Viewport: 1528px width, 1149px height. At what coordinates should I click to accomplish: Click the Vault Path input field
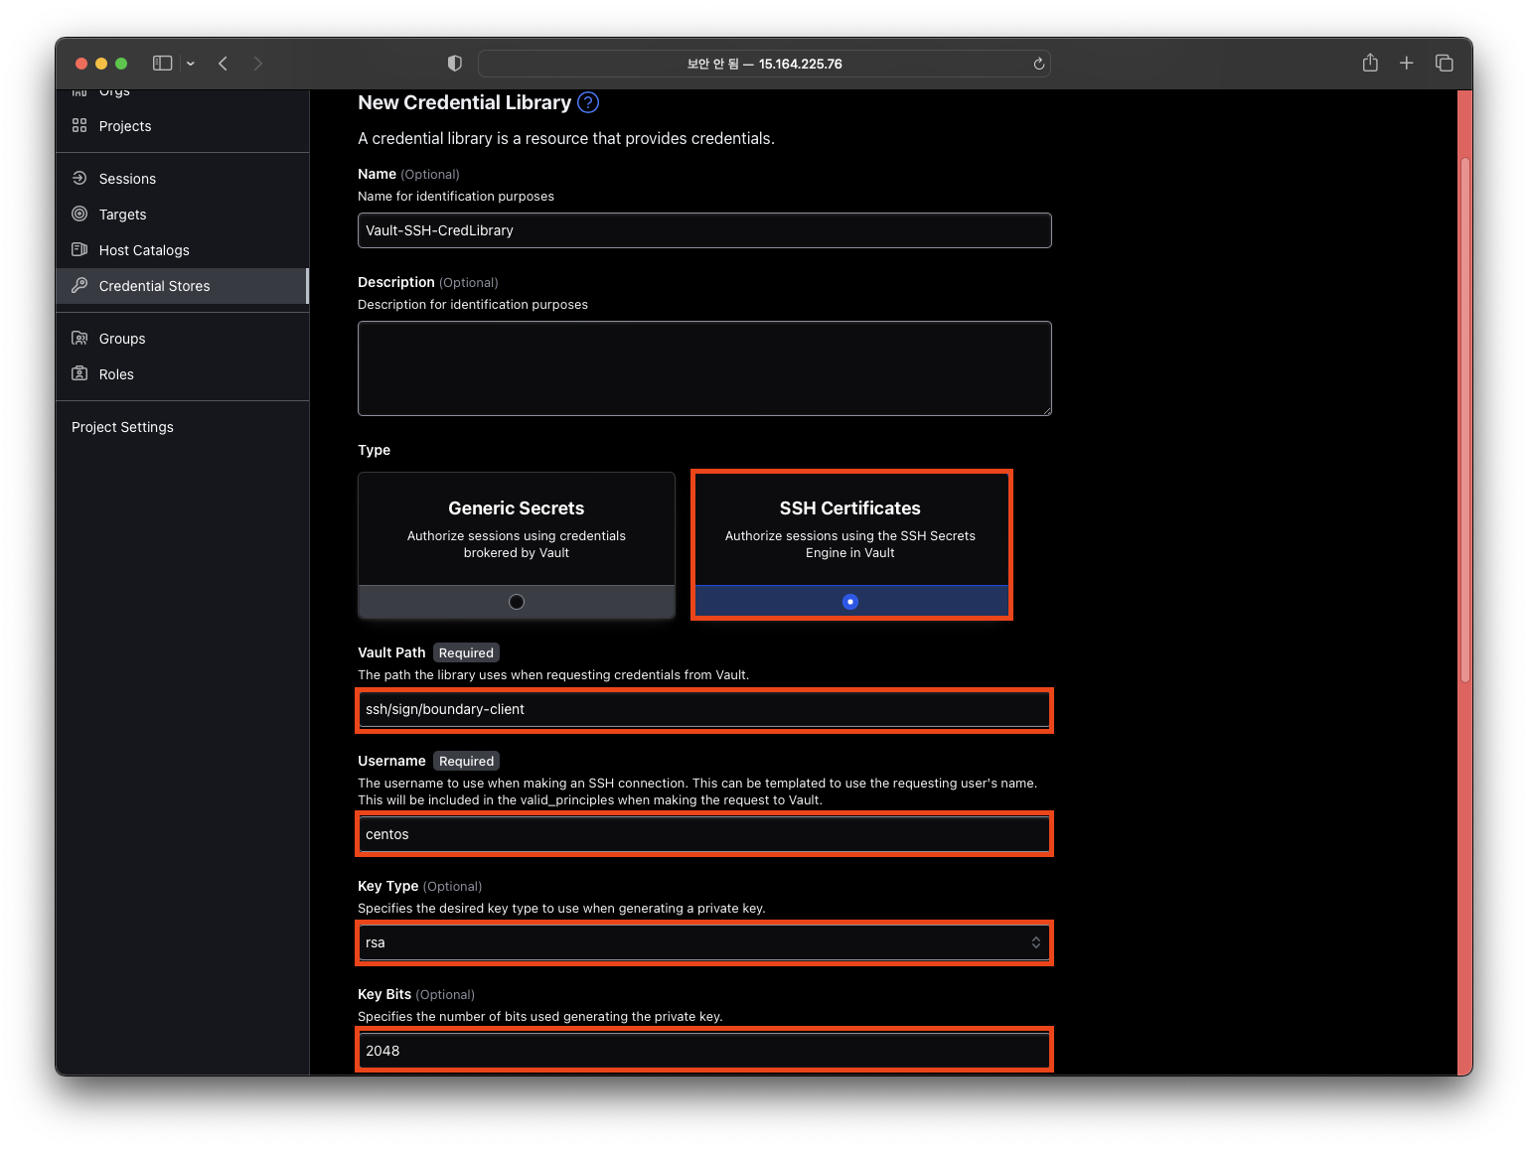click(x=704, y=709)
